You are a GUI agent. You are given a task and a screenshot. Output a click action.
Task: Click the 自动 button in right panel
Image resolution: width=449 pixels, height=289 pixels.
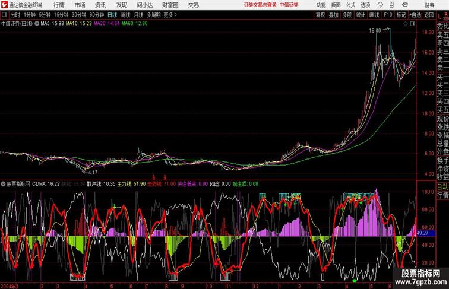click(442, 186)
